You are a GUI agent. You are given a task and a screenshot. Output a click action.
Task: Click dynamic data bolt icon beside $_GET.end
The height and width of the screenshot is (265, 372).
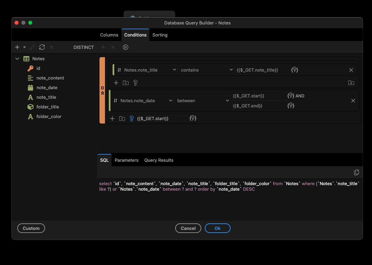291,106
